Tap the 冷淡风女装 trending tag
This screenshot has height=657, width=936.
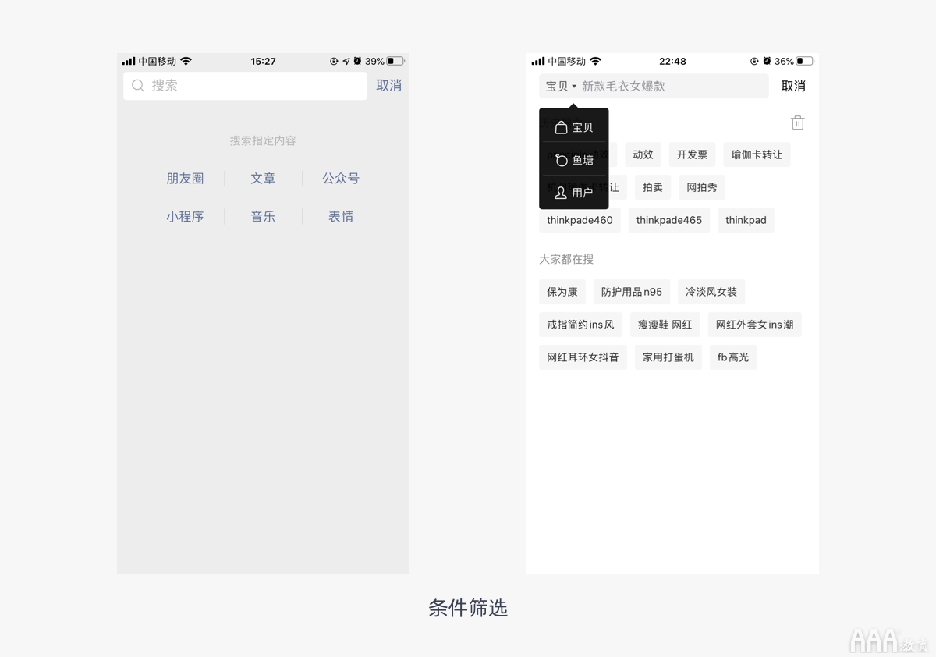(x=711, y=292)
